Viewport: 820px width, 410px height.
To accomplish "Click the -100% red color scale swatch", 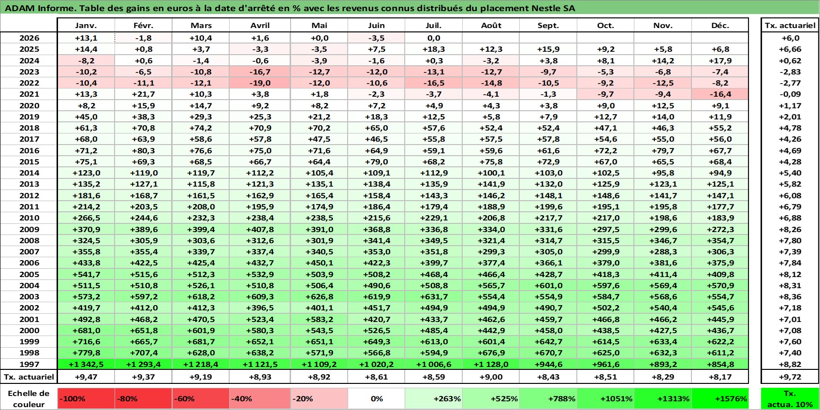I will coord(86,398).
